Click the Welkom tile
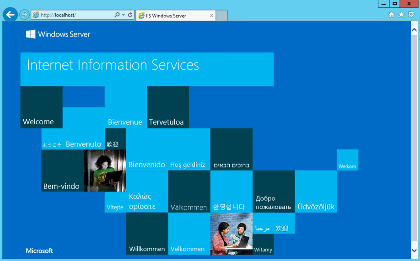The width and height of the screenshot is (420, 261). pyautogui.click(x=347, y=160)
